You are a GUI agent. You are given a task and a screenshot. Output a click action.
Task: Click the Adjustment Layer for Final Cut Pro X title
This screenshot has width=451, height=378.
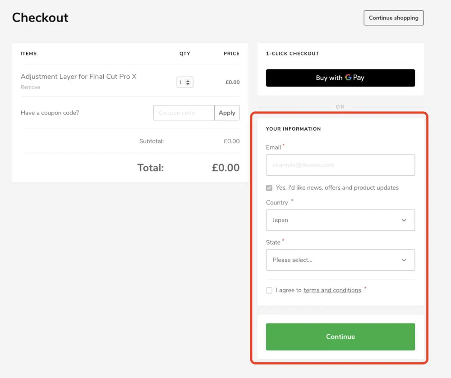[78, 77]
